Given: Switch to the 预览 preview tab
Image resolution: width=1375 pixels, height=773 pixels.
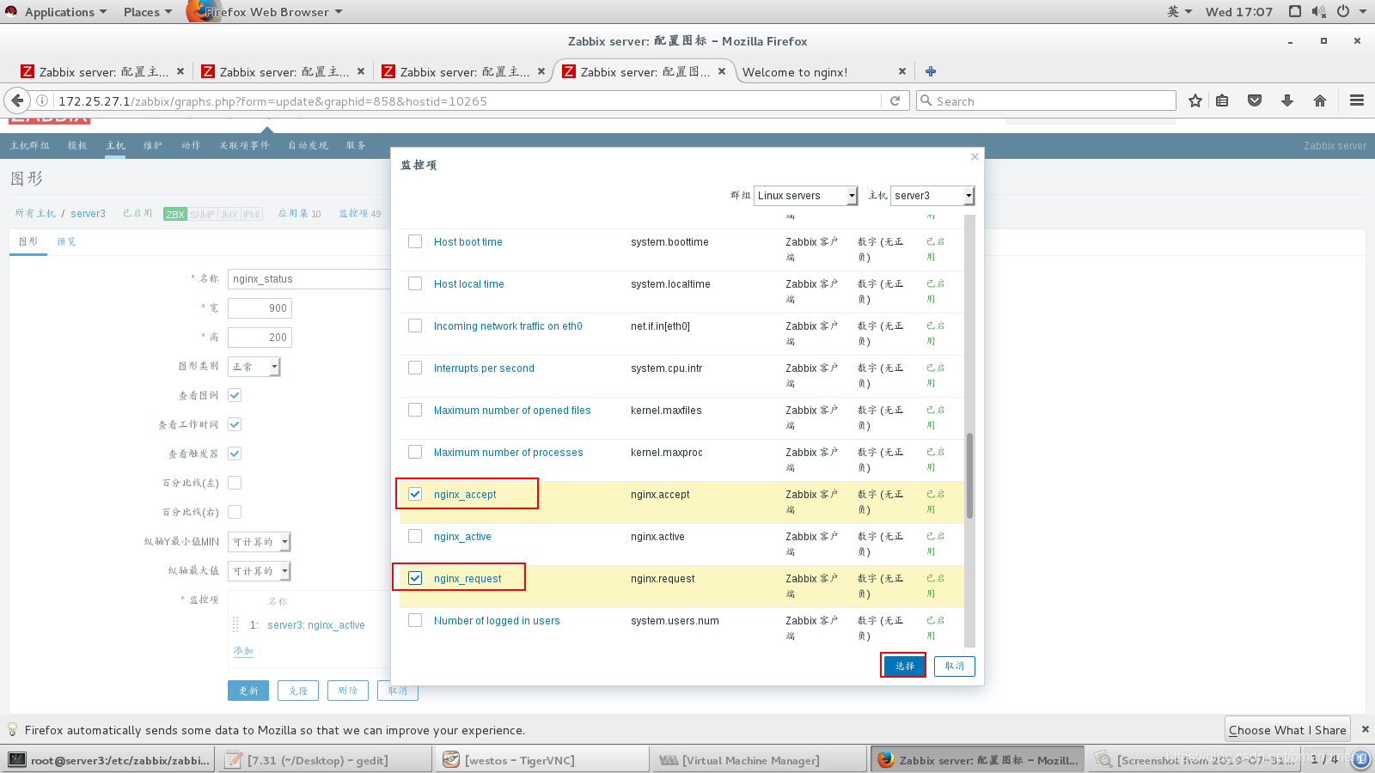Looking at the screenshot, I should pos(66,241).
